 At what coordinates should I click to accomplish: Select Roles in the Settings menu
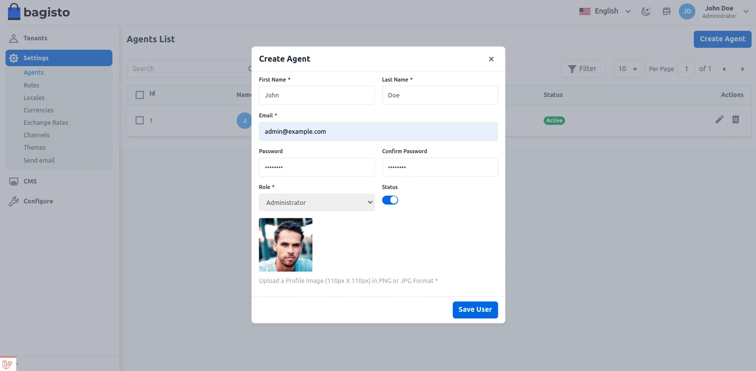(x=31, y=85)
